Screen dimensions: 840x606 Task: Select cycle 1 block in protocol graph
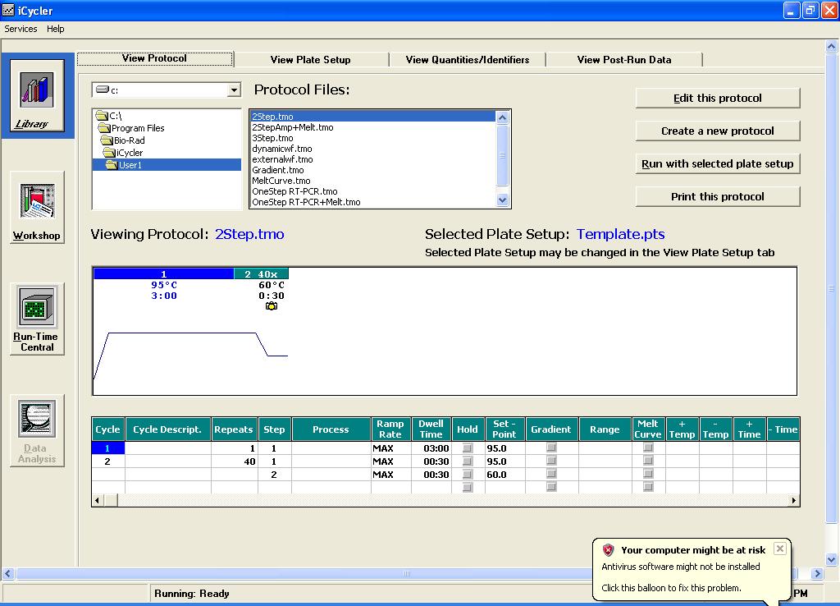pyautogui.click(x=164, y=274)
